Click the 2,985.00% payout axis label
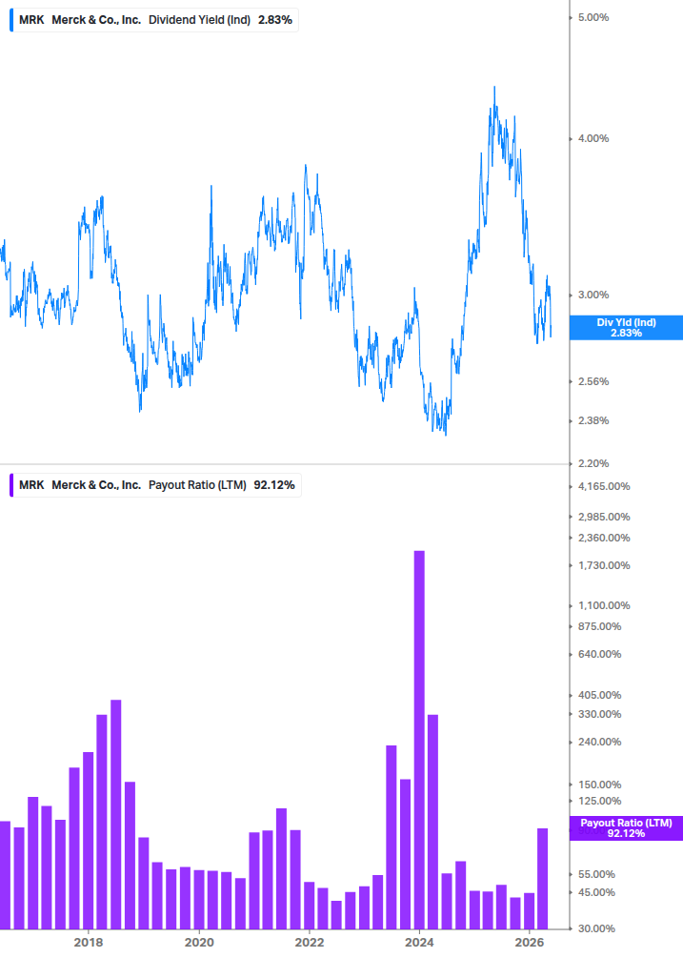Image resolution: width=683 pixels, height=958 pixels. coord(604,517)
